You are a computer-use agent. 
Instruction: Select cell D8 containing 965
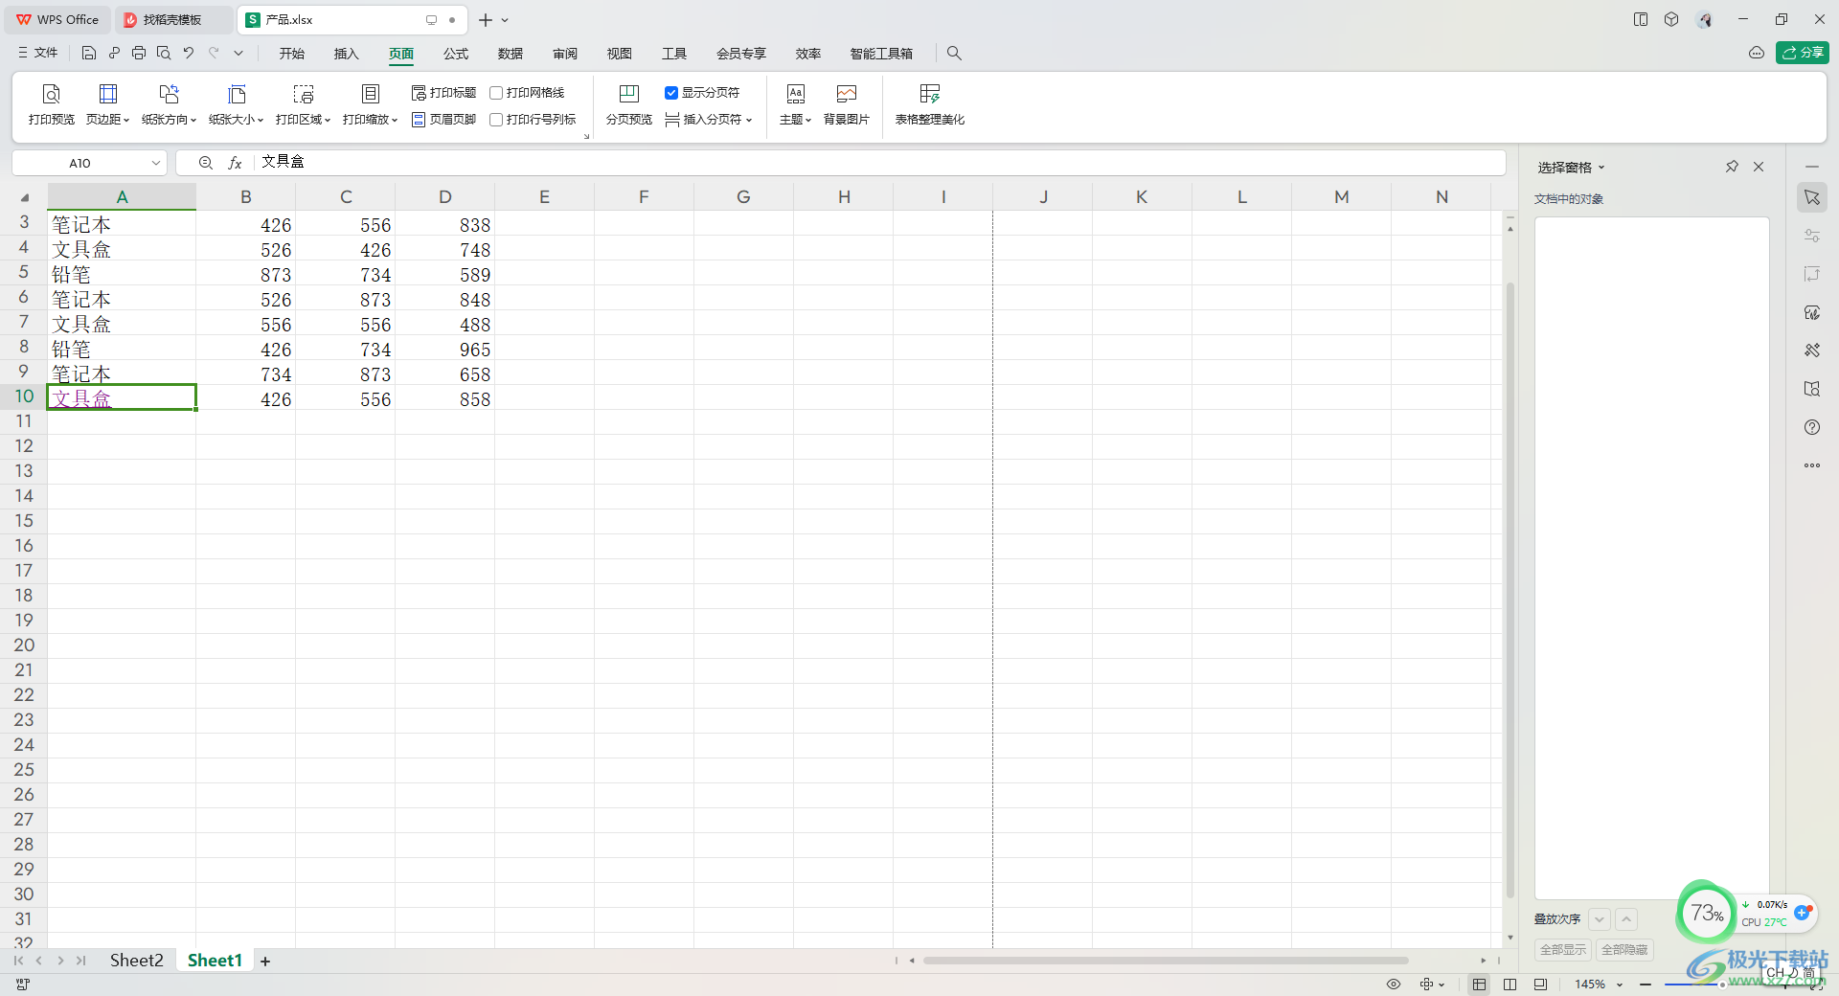click(x=444, y=350)
